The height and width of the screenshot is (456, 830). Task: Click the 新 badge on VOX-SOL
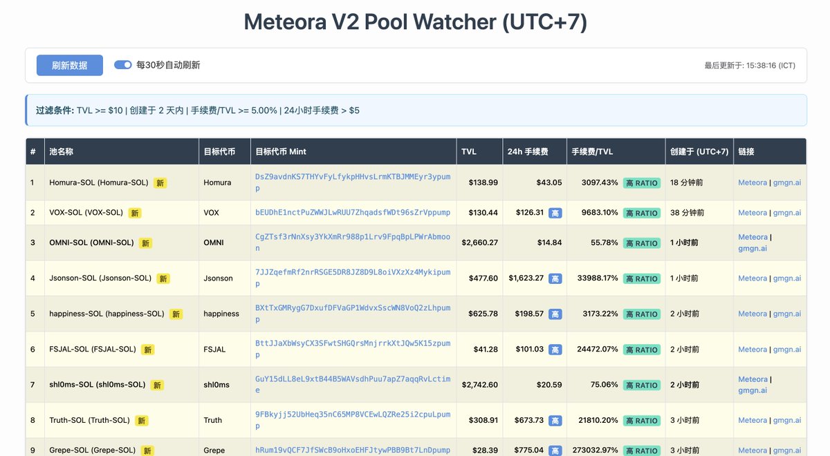135,213
